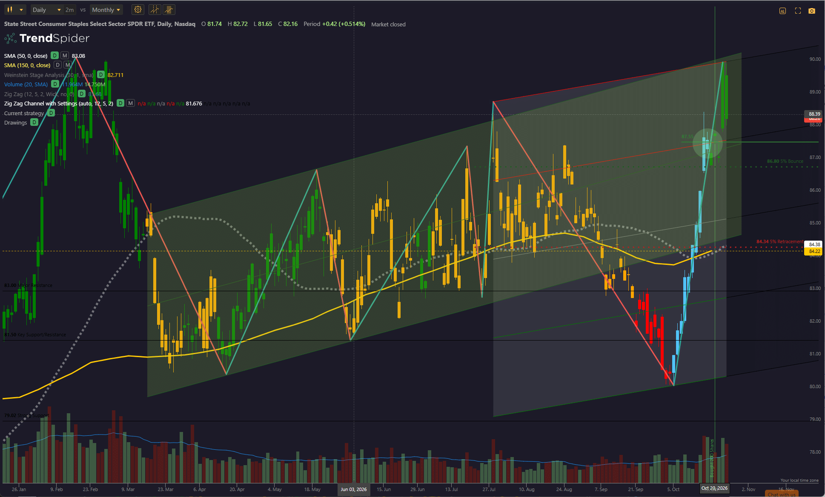This screenshot has width=825, height=497.
Task: Click the 88.39 current price tag
Action: coord(814,114)
